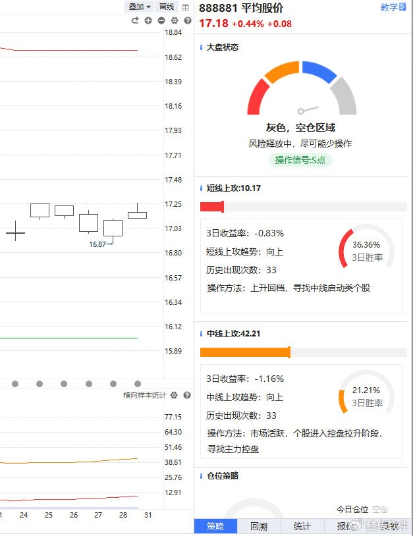Open 横向样本统计 help question icon

pos(187,395)
